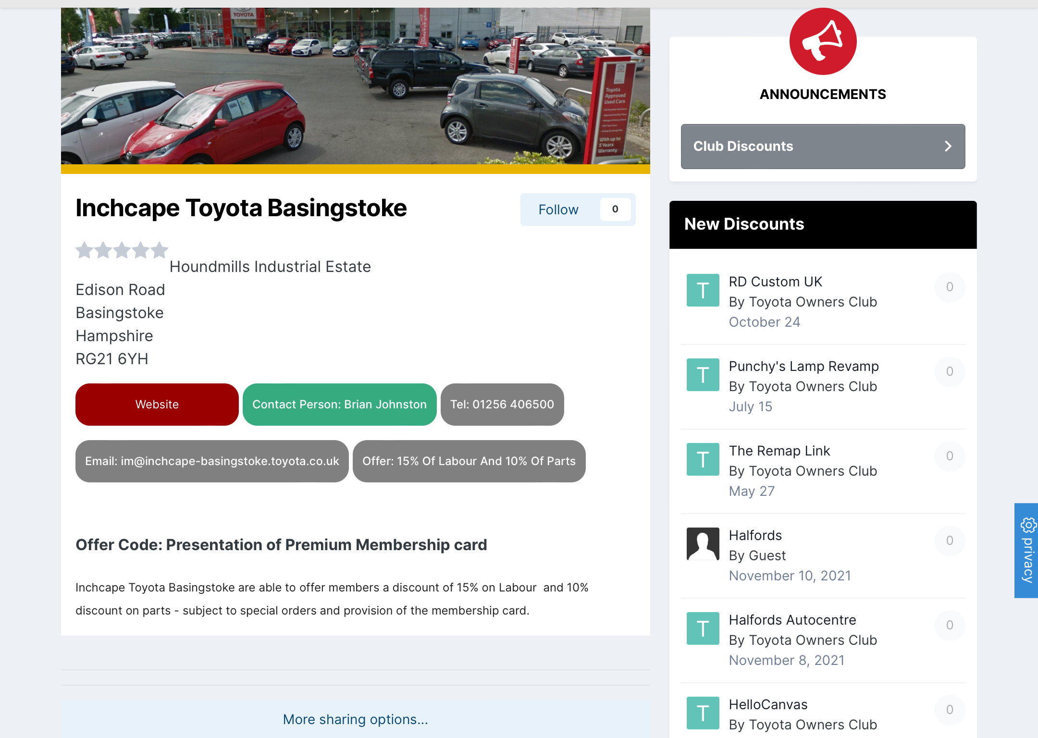Viewport: 1038px width, 738px height.
Task: Click the Edison Road address line
Action: pos(120,290)
